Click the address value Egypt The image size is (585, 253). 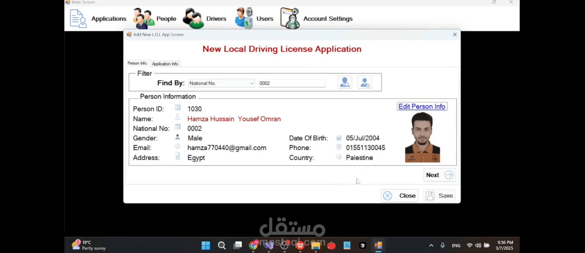tap(196, 158)
